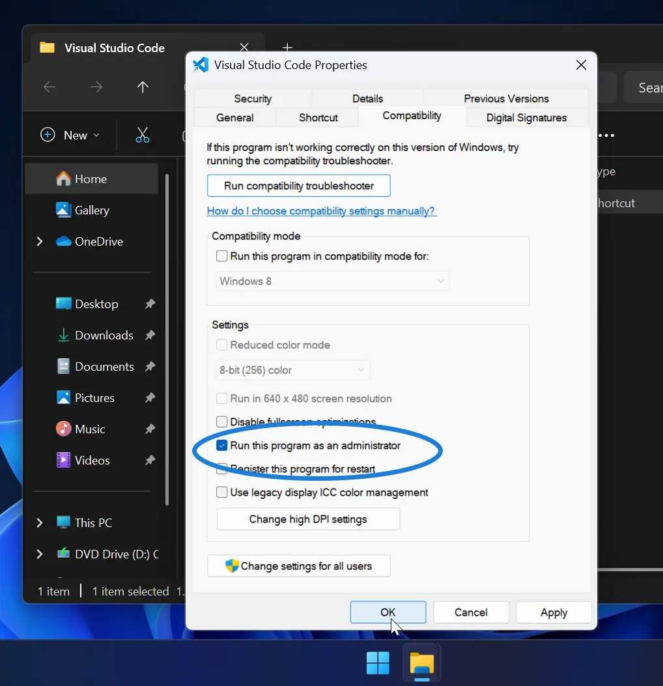Close the Visual Studio Code Explorer tab
The width and height of the screenshot is (663, 686).
point(244,48)
